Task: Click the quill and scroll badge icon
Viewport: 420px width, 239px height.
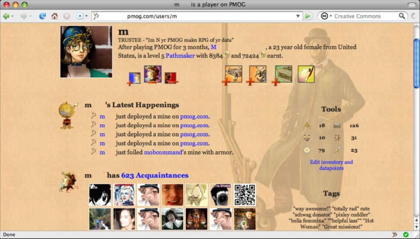Action: [306, 74]
